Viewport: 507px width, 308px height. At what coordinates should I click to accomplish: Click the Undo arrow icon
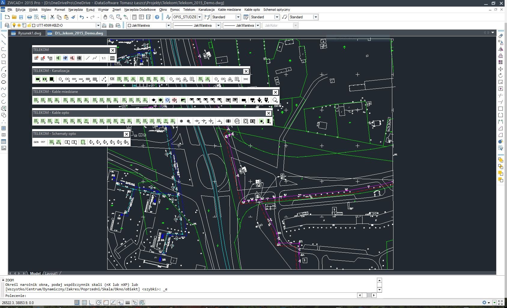pyautogui.click(x=81, y=17)
